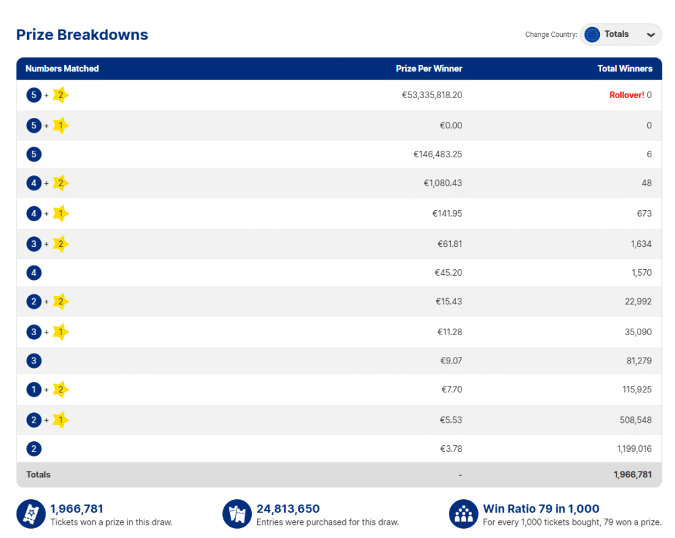
Task: Click the 115,925 total winners cell
Action: 637,390
